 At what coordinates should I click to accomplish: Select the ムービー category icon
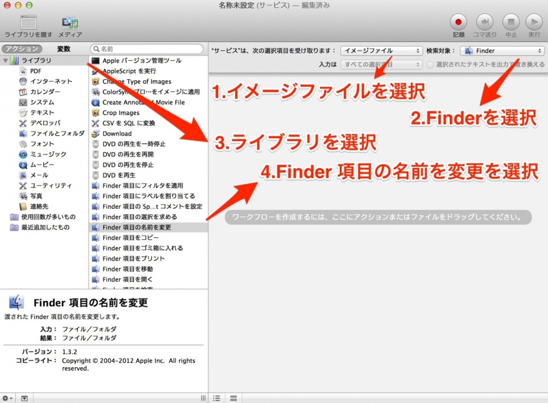(x=23, y=164)
